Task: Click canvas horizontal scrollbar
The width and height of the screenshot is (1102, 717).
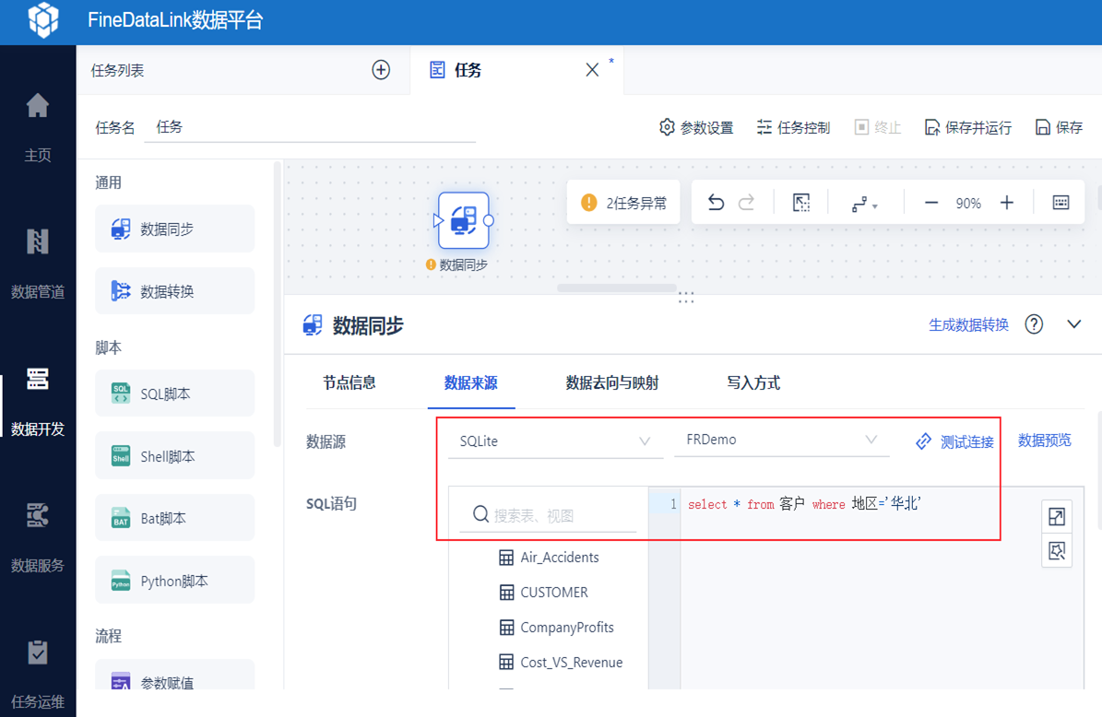Action: coord(616,288)
